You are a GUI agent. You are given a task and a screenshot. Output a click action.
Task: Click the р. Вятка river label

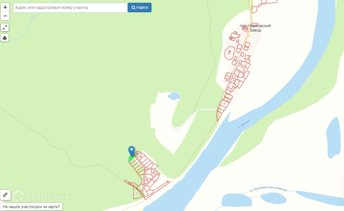tap(244, 125)
